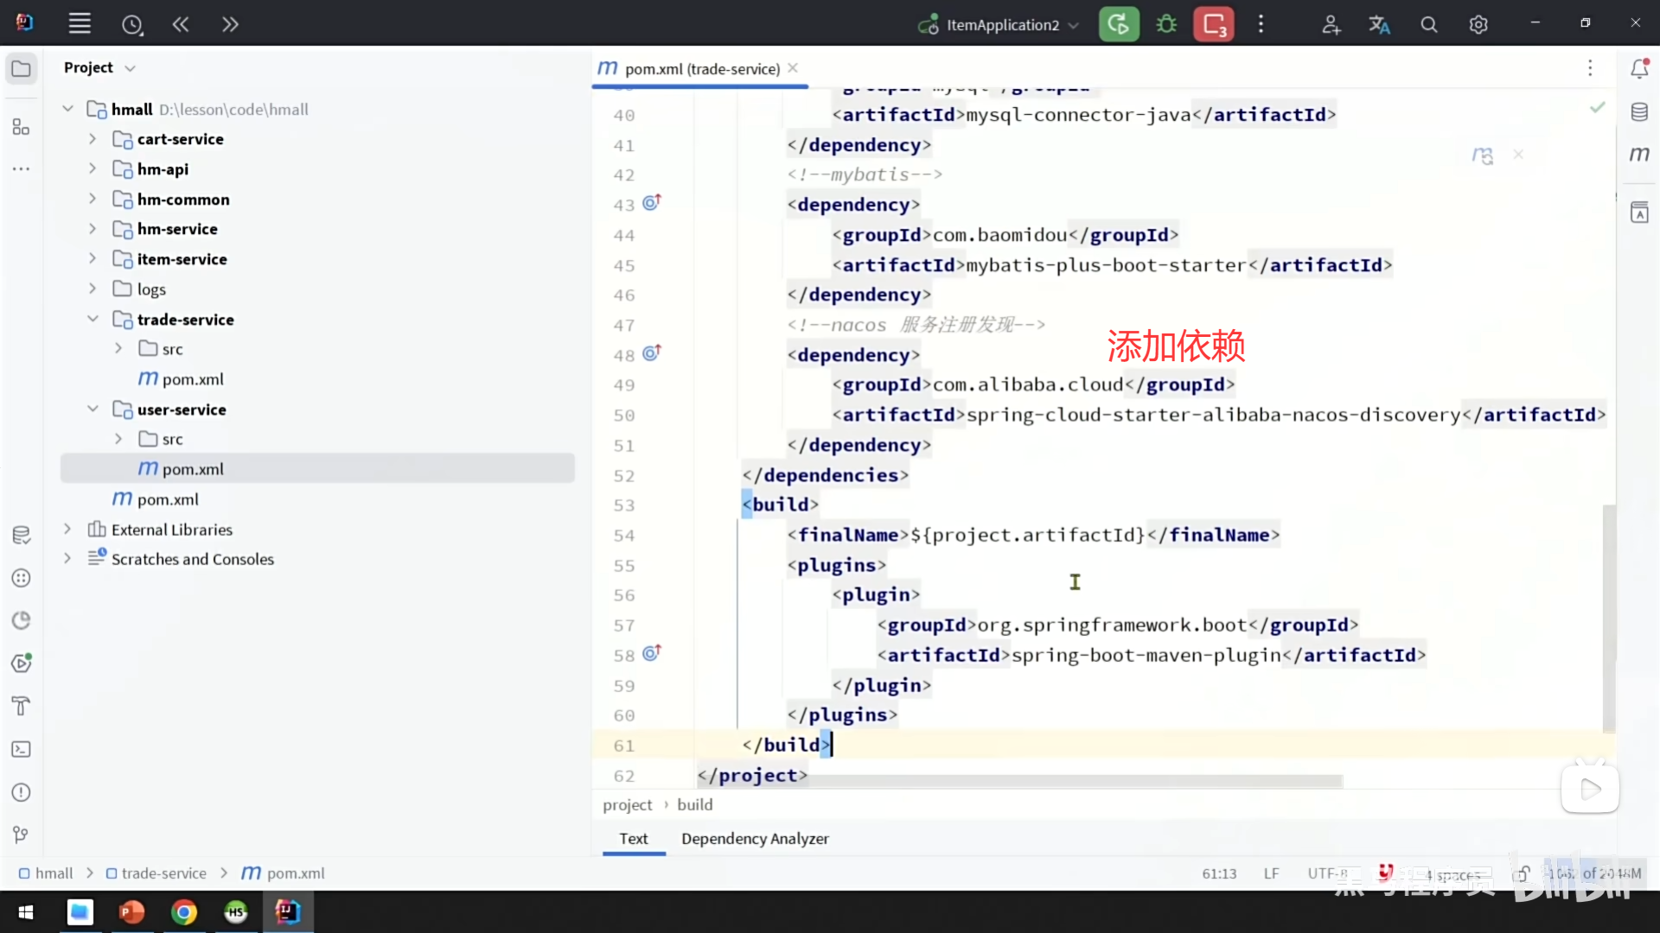Expand the cart-service module
This screenshot has width=1660, height=933.
point(93,139)
